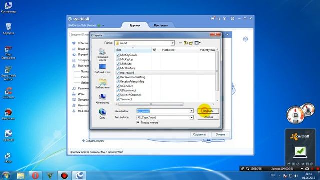320x180 pixels.
Task: Click the file name input field
Action: [163, 111]
